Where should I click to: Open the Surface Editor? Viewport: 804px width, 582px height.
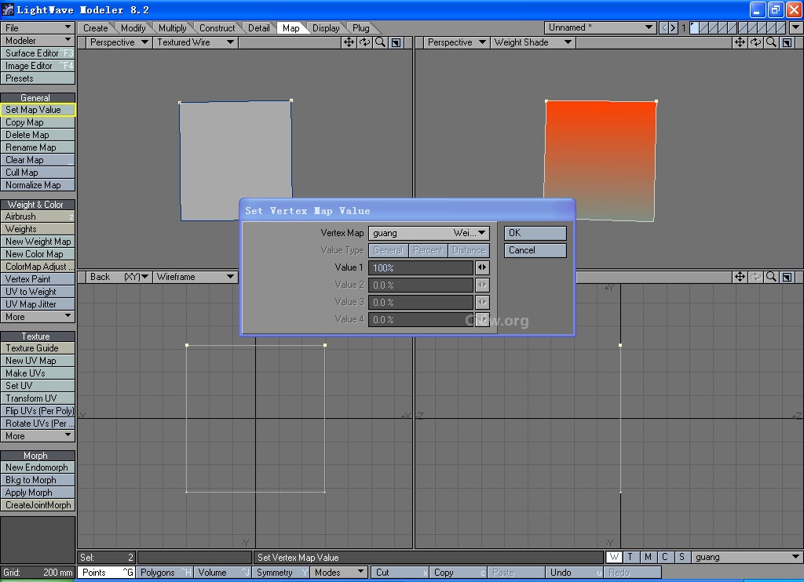(38, 53)
